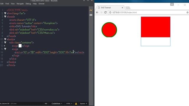Close the SVG Tutorial browser tab

(x=122, y=8)
